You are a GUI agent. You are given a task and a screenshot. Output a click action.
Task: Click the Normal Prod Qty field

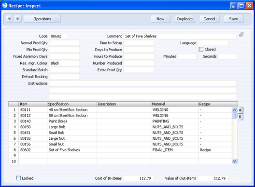[x=64, y=43]
